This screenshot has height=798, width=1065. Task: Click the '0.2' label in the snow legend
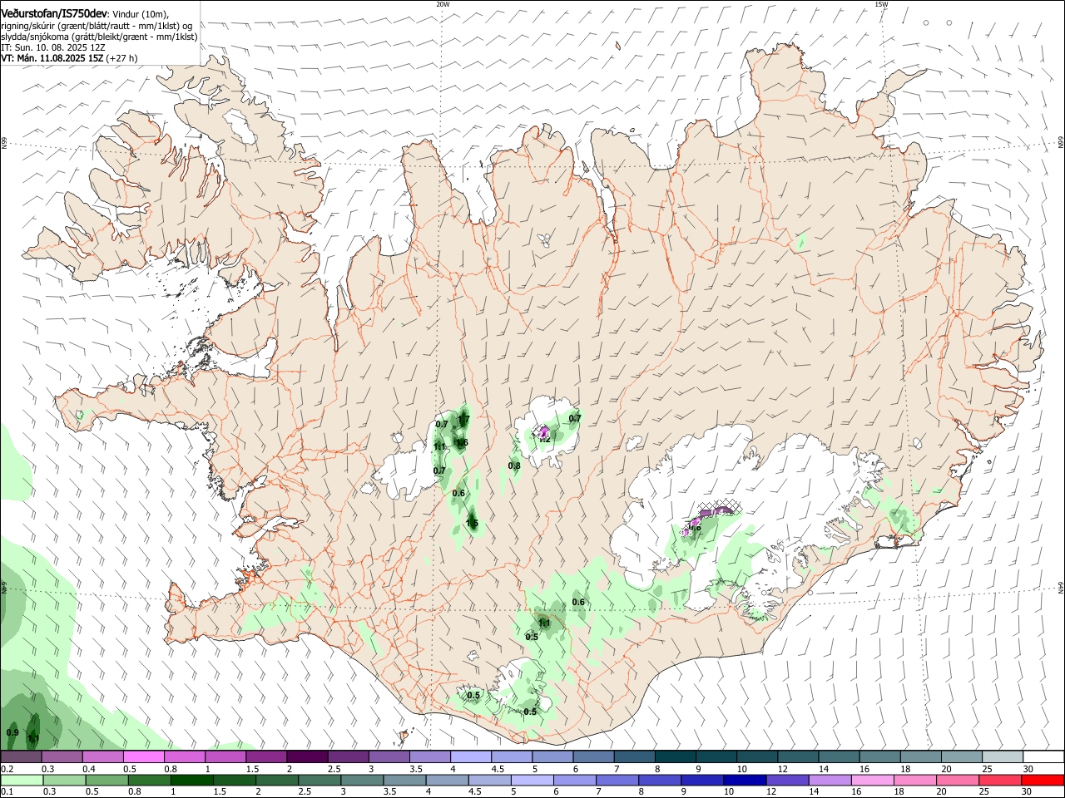(6, 769)
